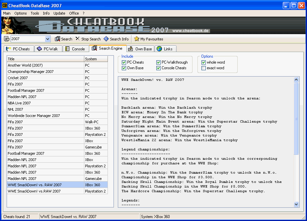Select WWE SmackDown! vs.RAW 2007 Playstation 2 row
The image size is (307, 221).
click(x=57, y=191)
